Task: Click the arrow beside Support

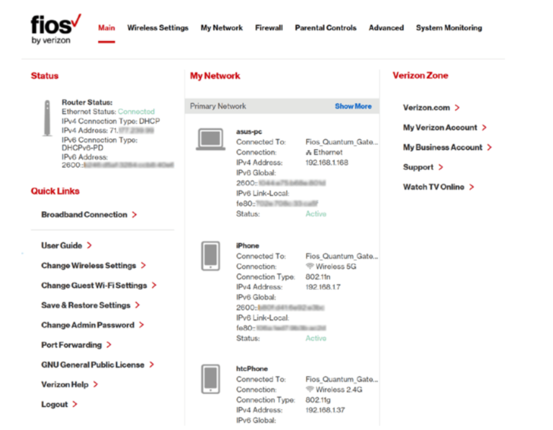Action: (441, 167)
